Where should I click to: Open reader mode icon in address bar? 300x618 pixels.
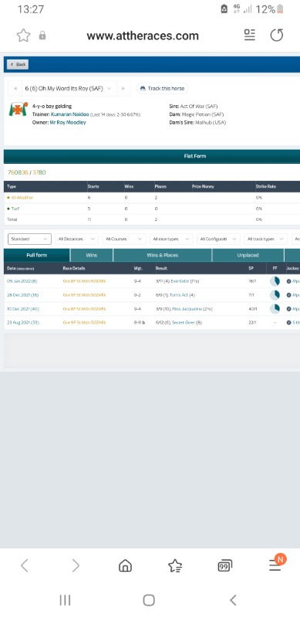(x=250, y=36)
